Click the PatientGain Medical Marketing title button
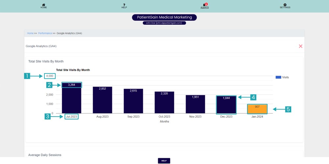Image resolution: width=329 pixels, height=164 pixels. pyautogui.click(x=164, y=17)
